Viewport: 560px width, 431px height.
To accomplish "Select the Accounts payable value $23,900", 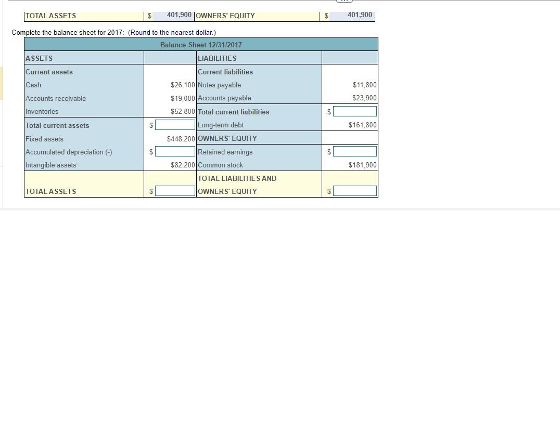I will 365,98.
